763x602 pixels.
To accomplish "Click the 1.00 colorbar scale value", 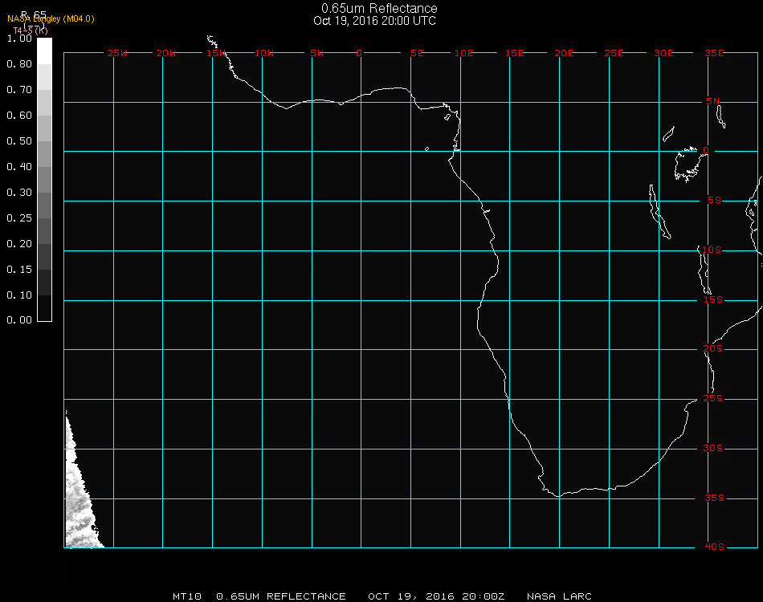I will coord(19,39).
